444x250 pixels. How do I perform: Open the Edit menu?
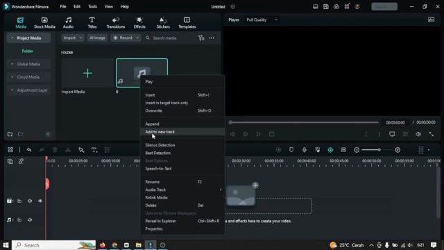tap(77, 6)
